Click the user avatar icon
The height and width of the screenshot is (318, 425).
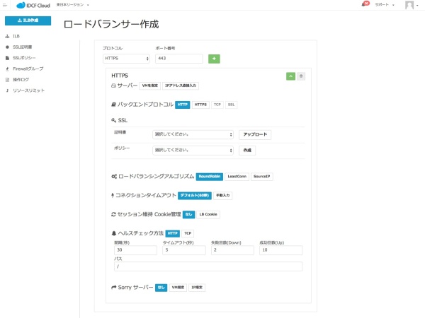coord(409,5)
